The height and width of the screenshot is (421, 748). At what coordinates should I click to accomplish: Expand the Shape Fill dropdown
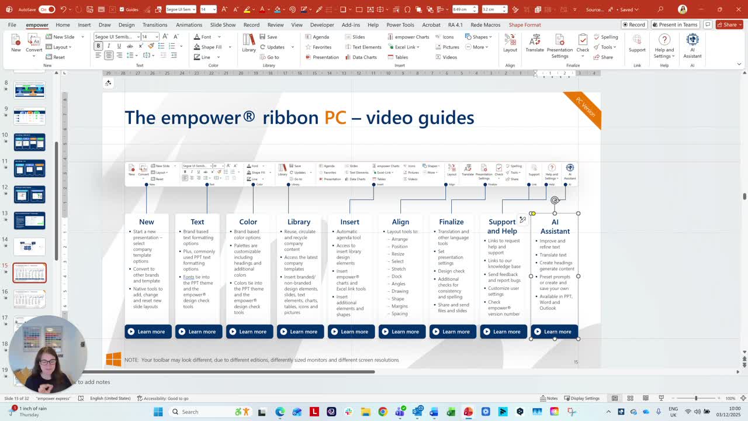pyautogui.click(x=230, y=47)
